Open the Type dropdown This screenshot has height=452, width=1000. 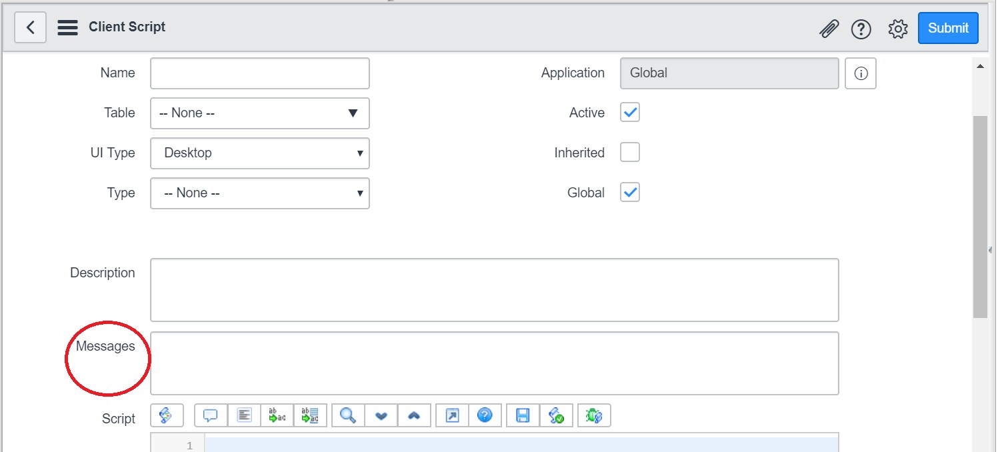pyautogui.click(x=259, y=193)
